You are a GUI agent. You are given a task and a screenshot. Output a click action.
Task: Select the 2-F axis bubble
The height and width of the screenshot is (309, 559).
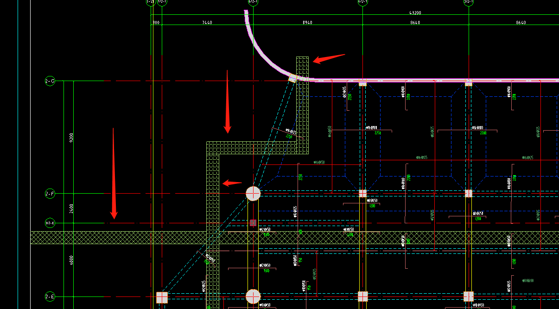[x=50, y=194]
